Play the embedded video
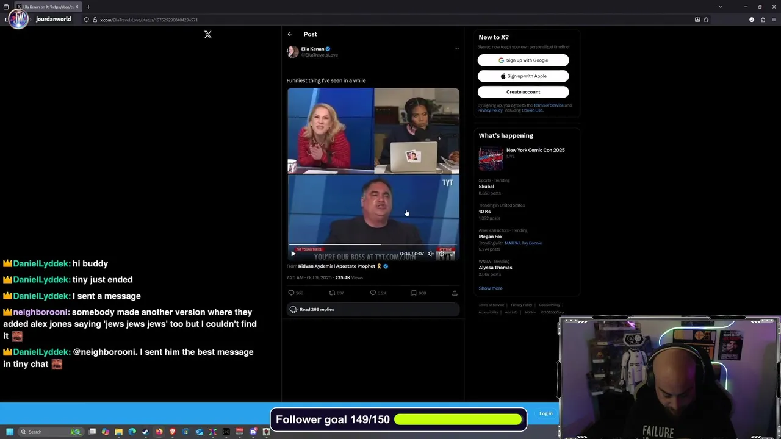The width and height of the screenshot is (781, 439). pos(293,254)
